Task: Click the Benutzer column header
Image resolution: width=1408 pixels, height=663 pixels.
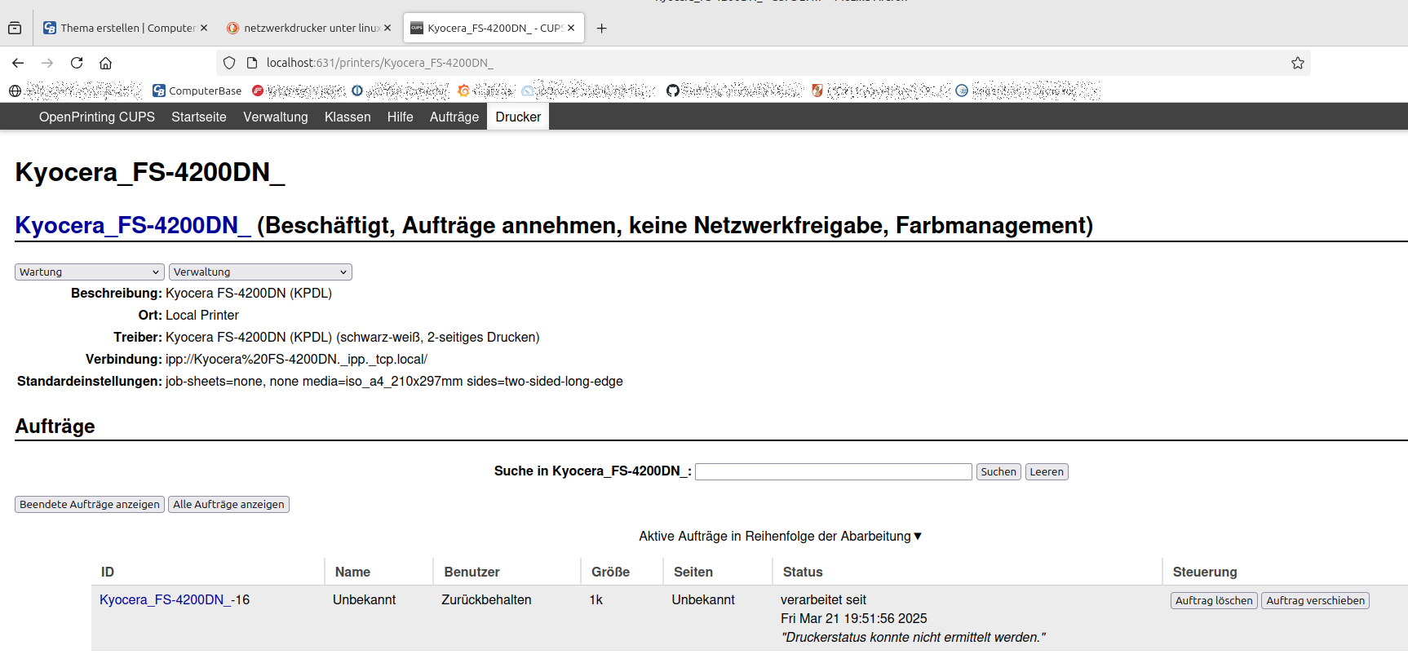Action: [x=472, y=572]
